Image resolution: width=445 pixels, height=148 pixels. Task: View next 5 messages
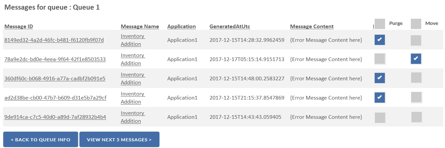click(119, 140)
